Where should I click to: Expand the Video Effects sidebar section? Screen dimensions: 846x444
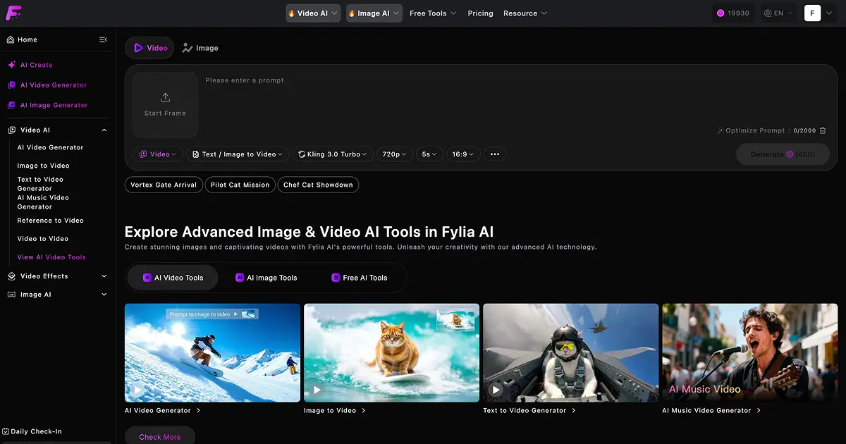[x=104, y=276]
